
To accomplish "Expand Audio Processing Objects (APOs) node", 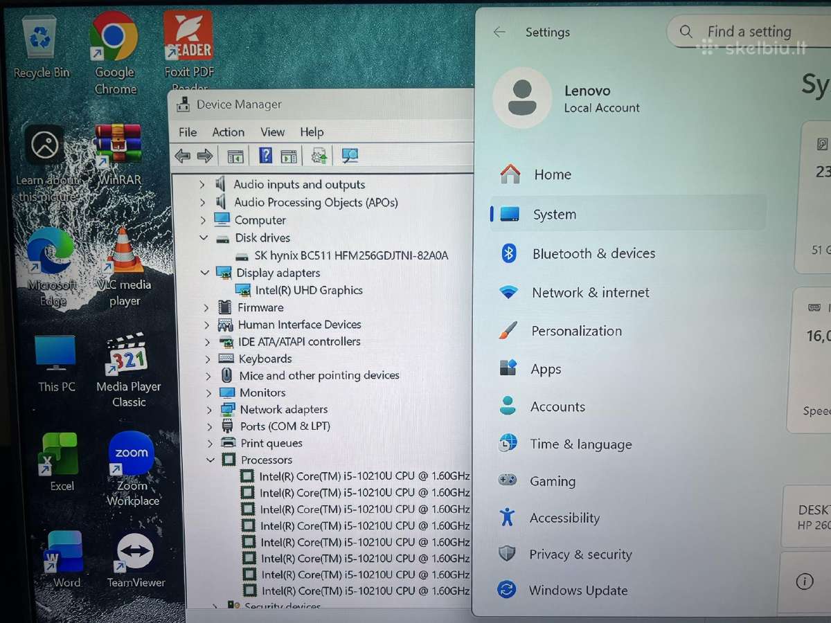I will (202, 202).
